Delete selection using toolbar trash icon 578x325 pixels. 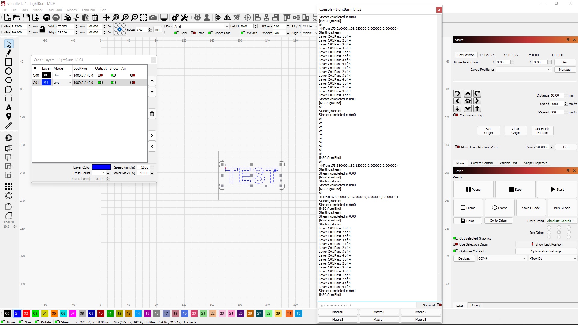[x=95, y=17]
